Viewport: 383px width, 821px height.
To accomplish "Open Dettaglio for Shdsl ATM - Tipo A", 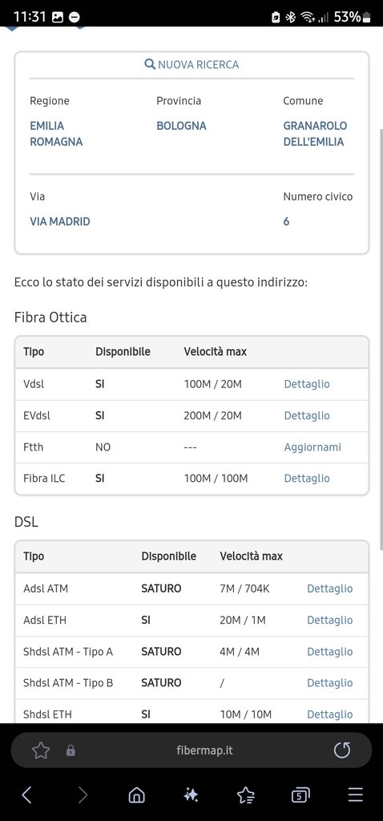I will pyautogui.click(x=329, y=651).
